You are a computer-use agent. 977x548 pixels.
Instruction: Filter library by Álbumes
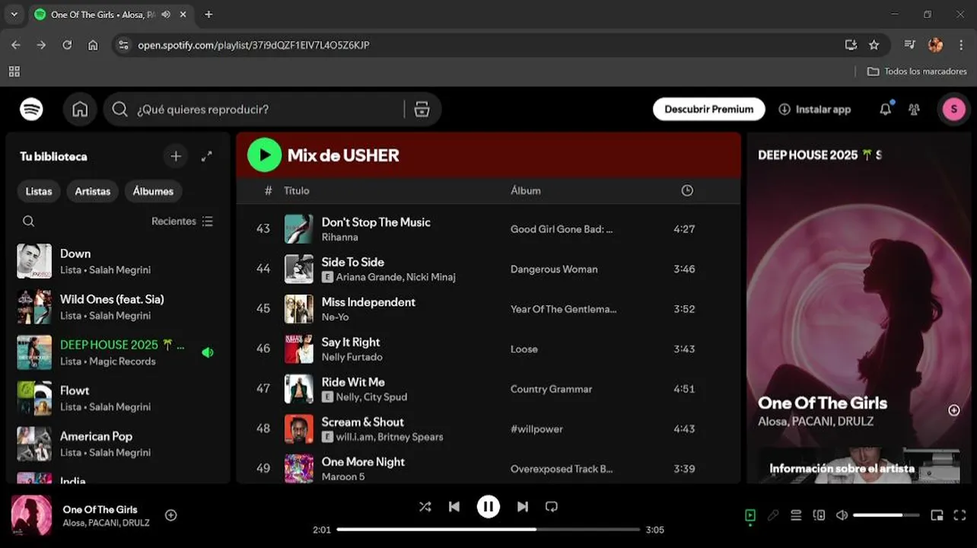pos(153,191)
